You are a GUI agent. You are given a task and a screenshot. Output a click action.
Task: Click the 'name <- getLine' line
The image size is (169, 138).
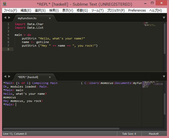tap(35, 42)
